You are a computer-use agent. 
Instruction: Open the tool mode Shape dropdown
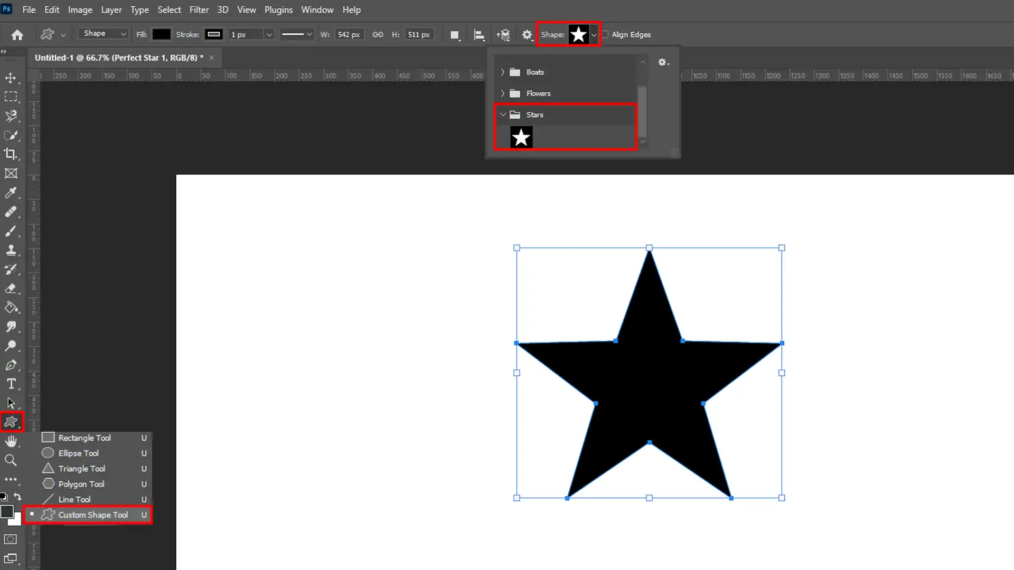pos(104,34)
